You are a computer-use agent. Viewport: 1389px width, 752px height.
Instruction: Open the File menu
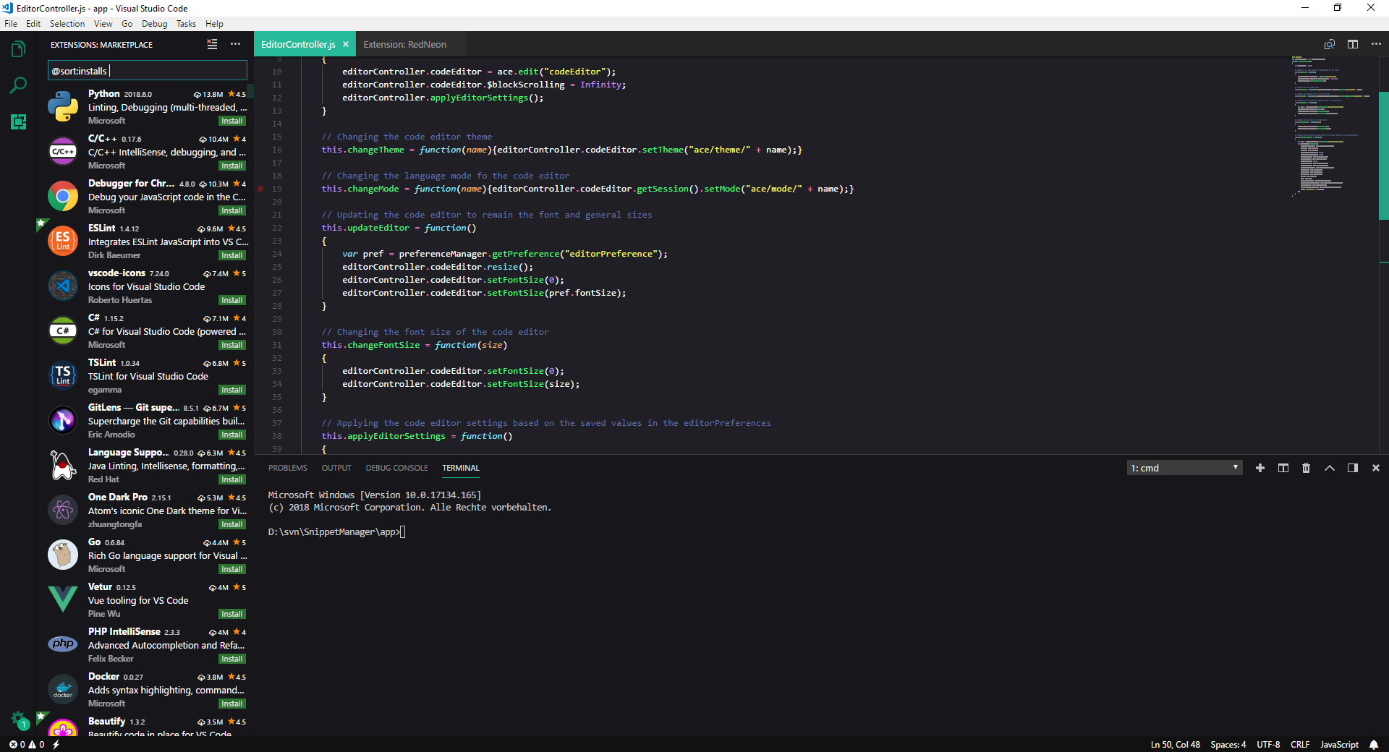(11, 24)
